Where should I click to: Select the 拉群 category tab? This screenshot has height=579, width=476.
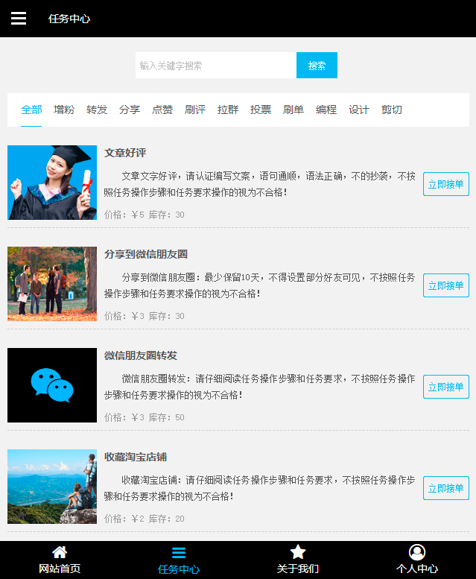228,110
